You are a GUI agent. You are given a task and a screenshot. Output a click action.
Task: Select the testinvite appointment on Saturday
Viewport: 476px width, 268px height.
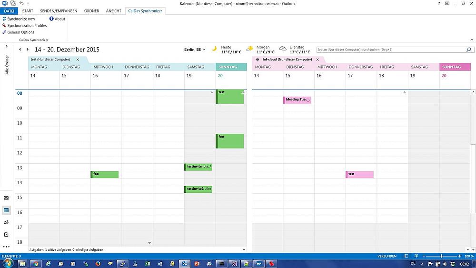(x=198, y=167)
